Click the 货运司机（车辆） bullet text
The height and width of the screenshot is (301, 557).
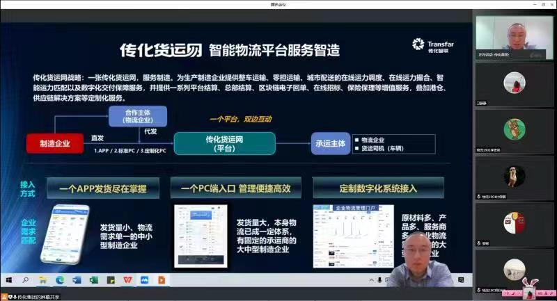click(x=382, y=149)
